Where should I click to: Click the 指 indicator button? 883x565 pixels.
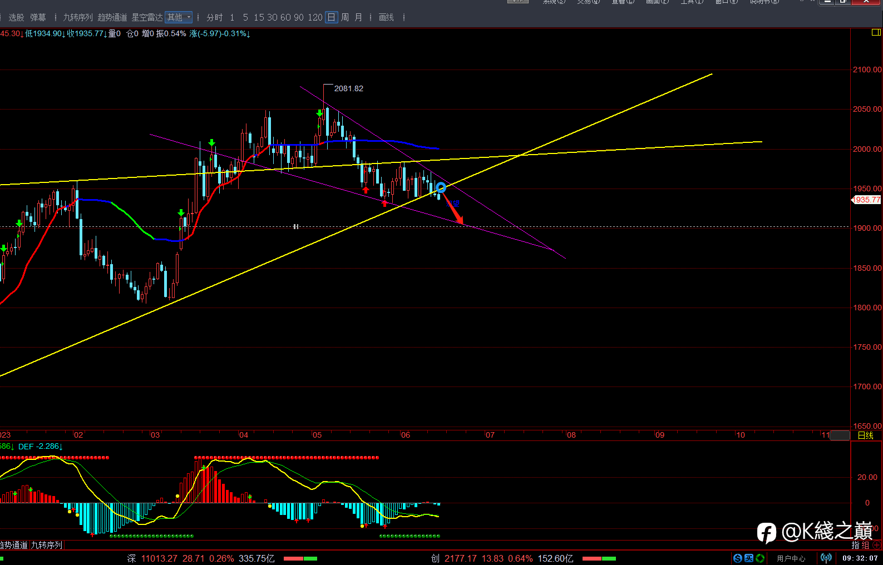[x=856, y=545]
